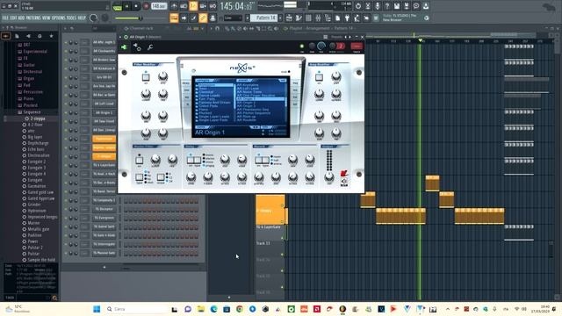
Task: Open the Windows Start menu
Action: point(97,309)
